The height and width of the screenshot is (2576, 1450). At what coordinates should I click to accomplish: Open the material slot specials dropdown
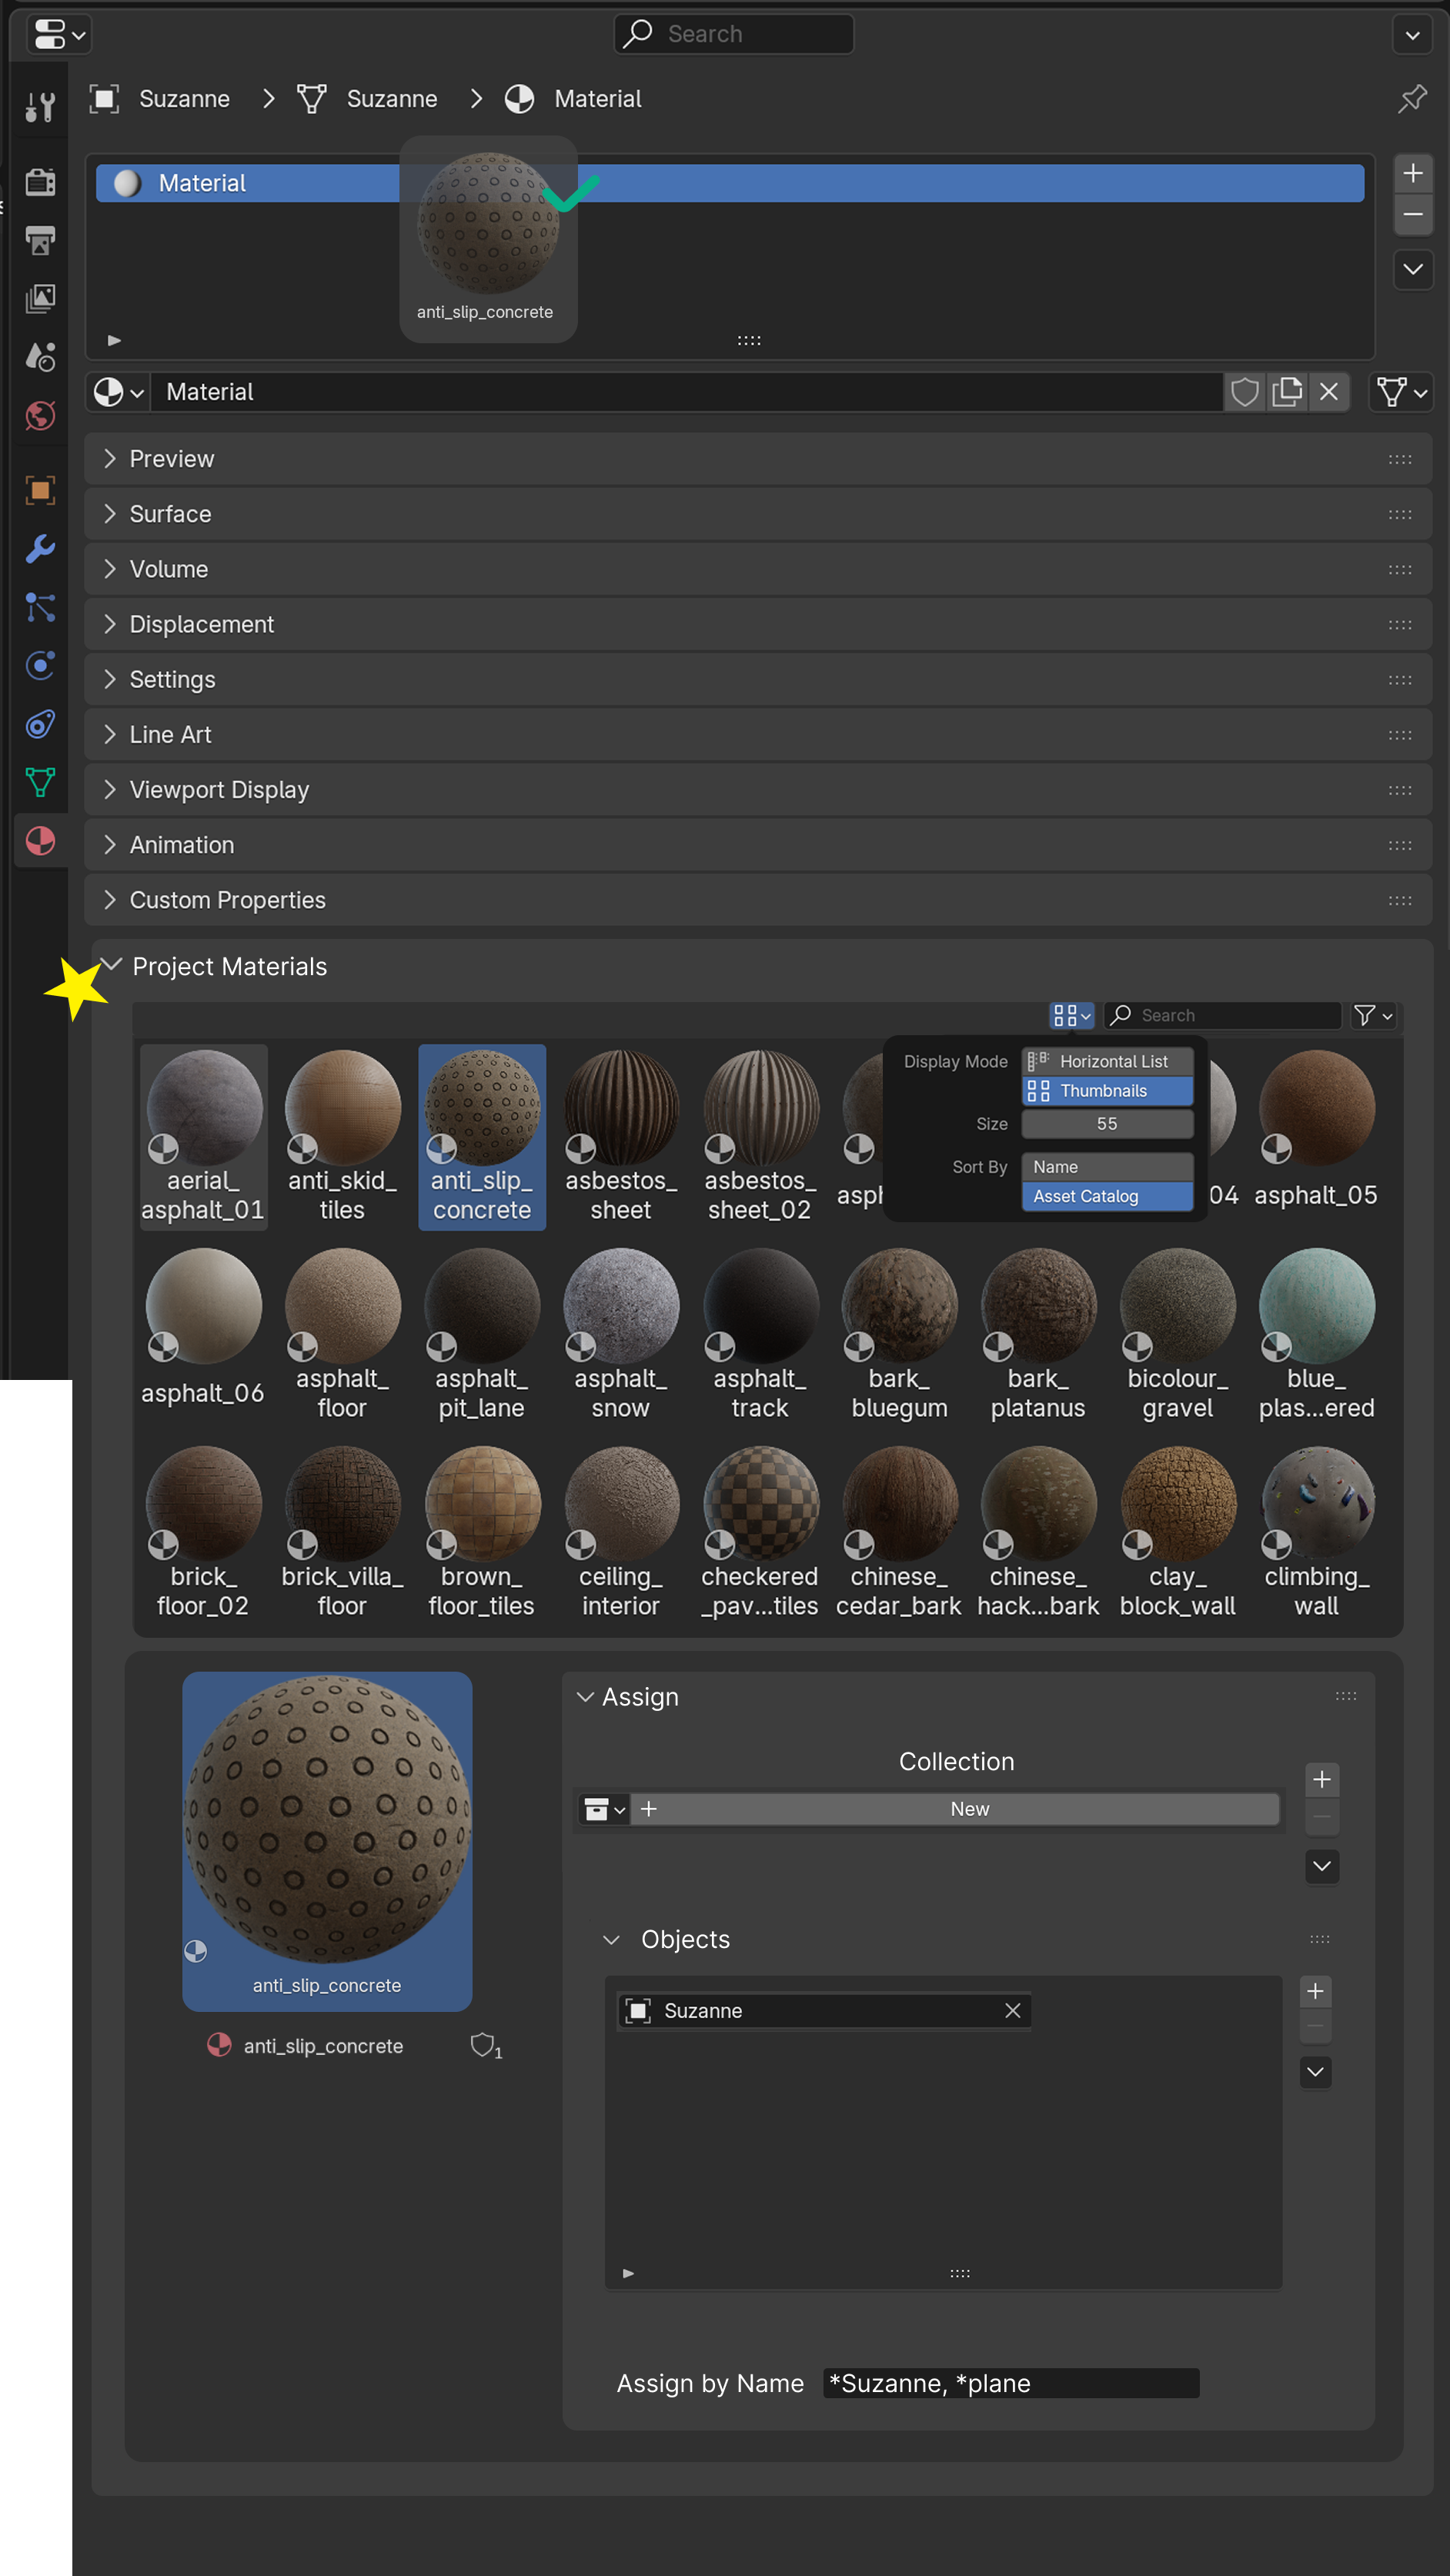[1412, 269]
